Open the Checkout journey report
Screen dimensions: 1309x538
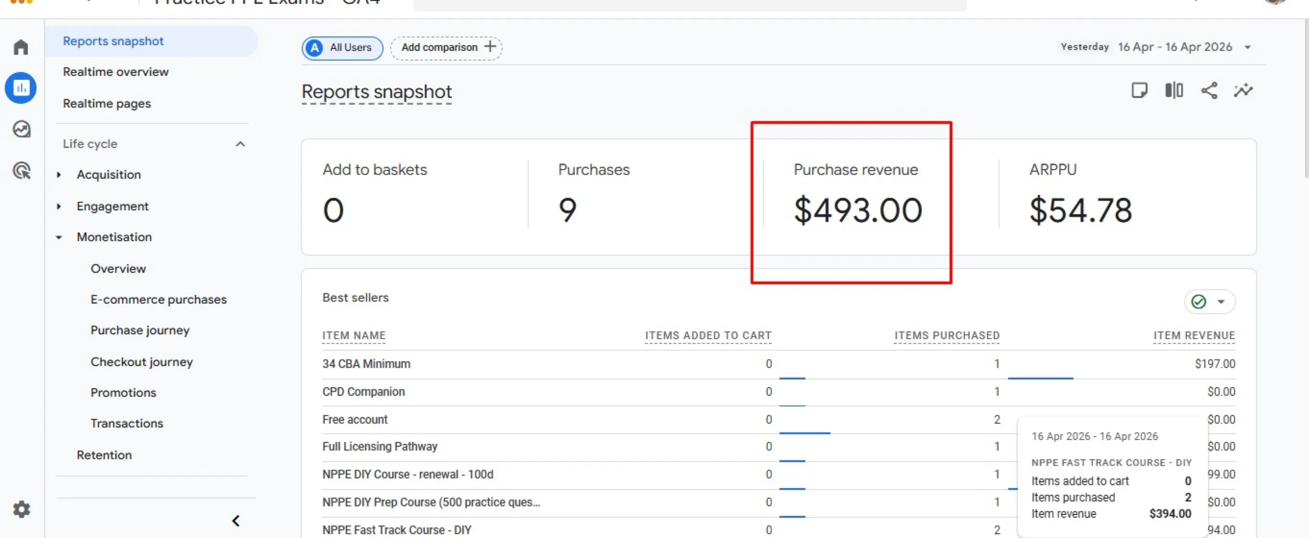tap(142, 362)
